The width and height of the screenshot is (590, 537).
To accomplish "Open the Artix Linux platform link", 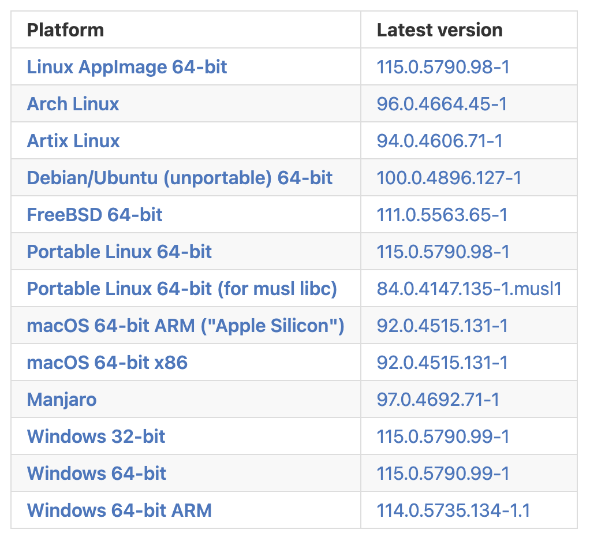I will (x=73, y=141).
